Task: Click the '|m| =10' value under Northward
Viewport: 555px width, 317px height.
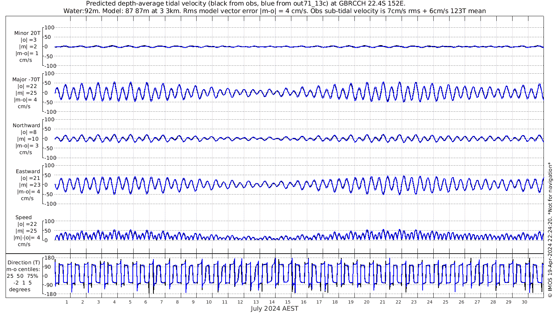Action: coord(29,139)
